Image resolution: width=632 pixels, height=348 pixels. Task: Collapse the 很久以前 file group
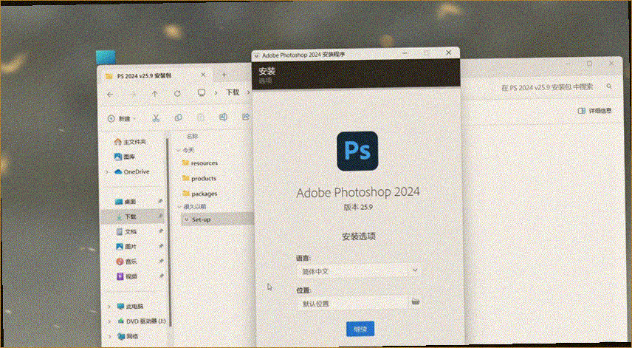tap(179, 206)
